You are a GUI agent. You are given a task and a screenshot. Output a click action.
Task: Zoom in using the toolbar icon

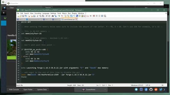[59, 16]
